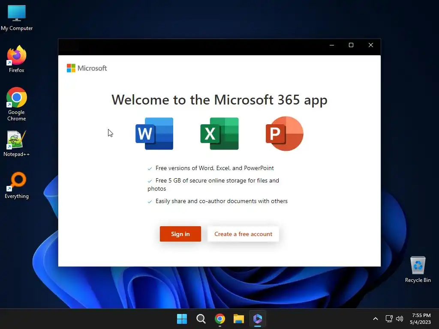
Task: Show hidden system tray icons
Action: pyautogui.click(x=376, y=319)
